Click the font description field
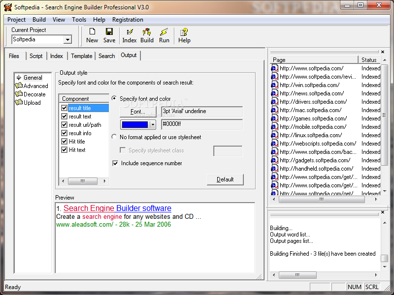The height and width of the screenshot is (295, 394). point(202,112)
